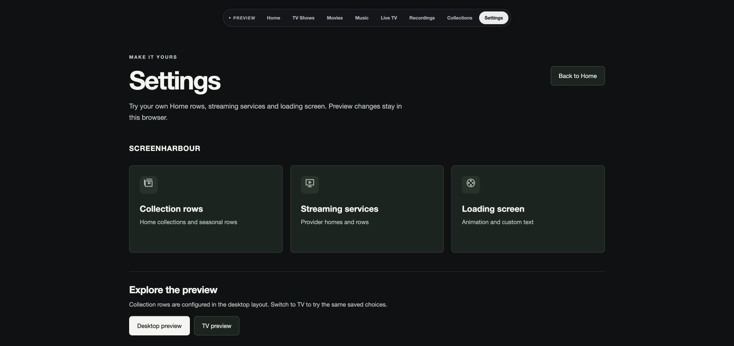Go to the Movies tab
The height and width of the screenshot is (346, 734).
click(335, 18)
